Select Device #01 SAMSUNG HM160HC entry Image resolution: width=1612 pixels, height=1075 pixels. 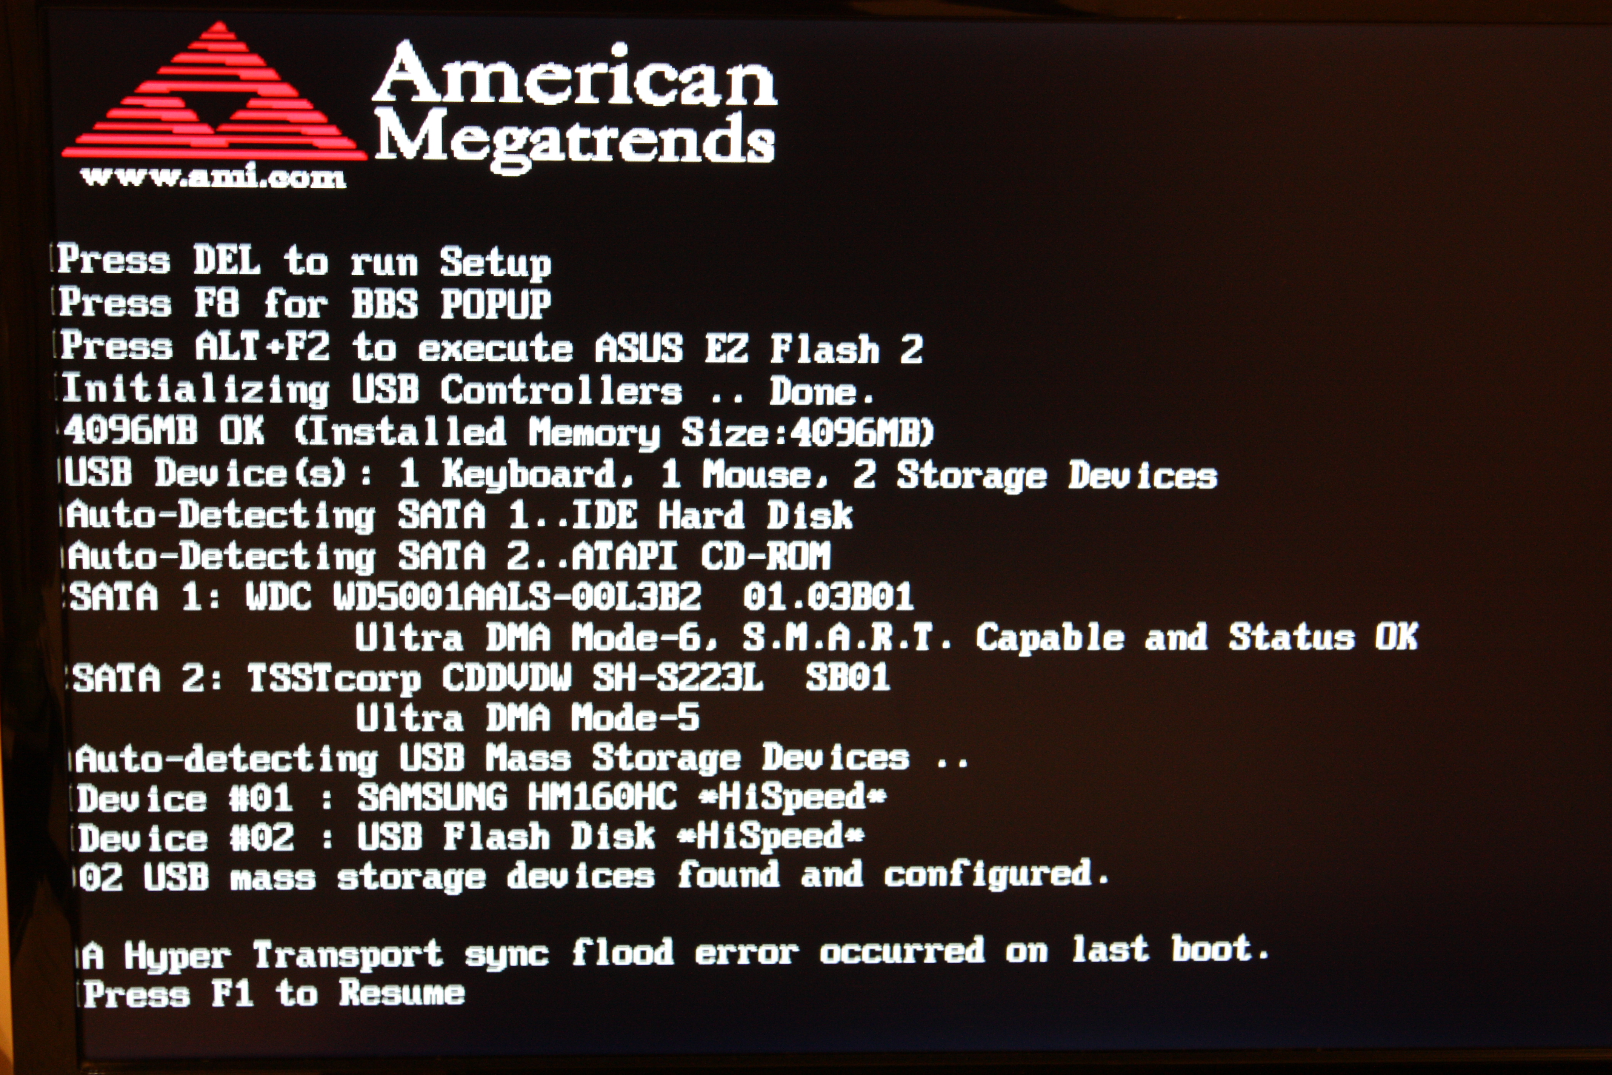point(481,798)
